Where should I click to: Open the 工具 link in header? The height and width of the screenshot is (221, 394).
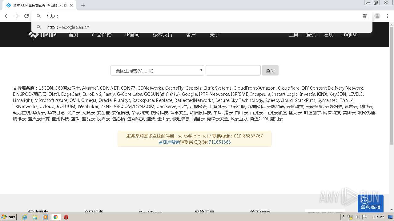pos(293,34)
